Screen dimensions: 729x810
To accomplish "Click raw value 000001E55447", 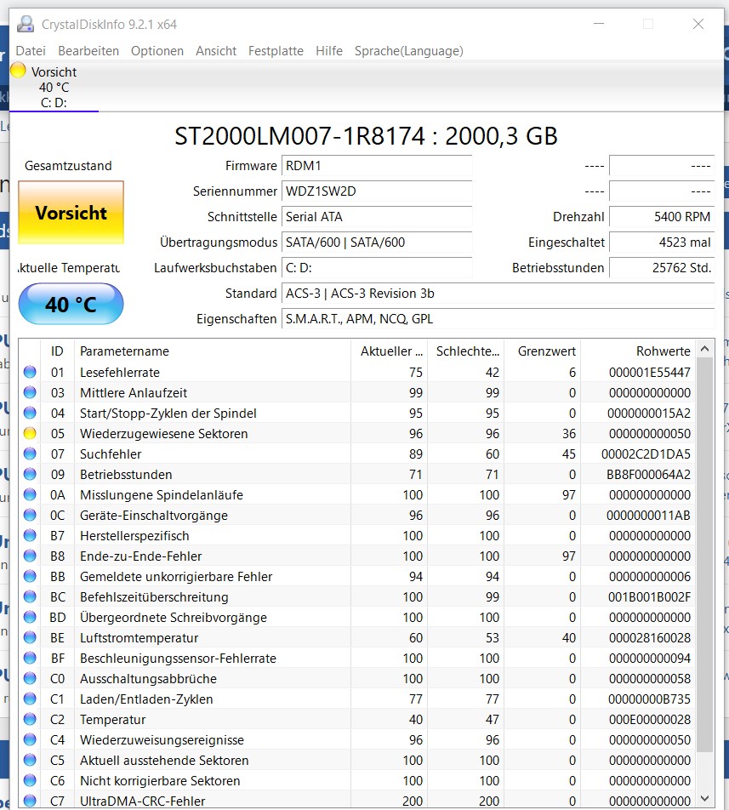I will (650, 372).
